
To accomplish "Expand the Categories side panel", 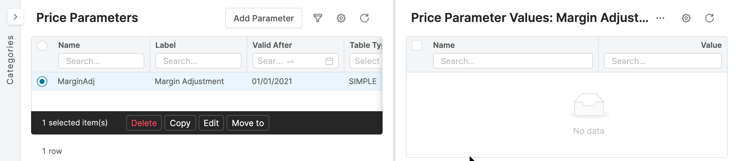I will [x=15, y=17].
